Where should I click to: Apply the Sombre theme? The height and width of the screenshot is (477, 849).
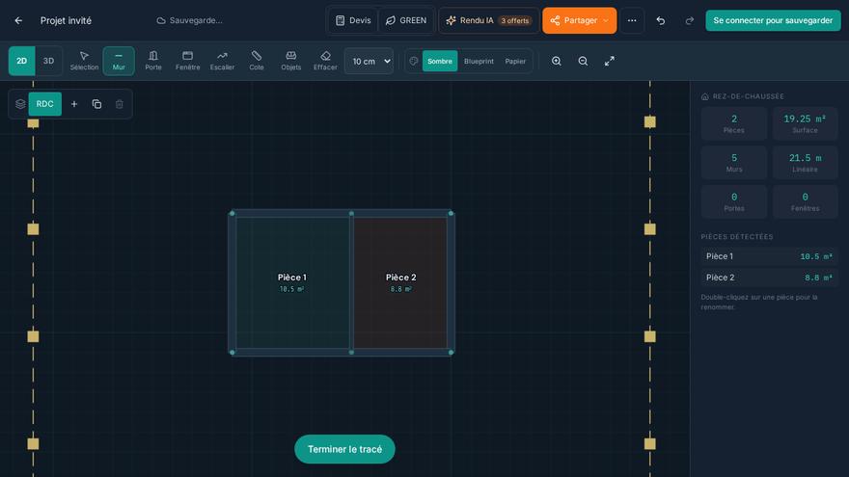(440, 61)
